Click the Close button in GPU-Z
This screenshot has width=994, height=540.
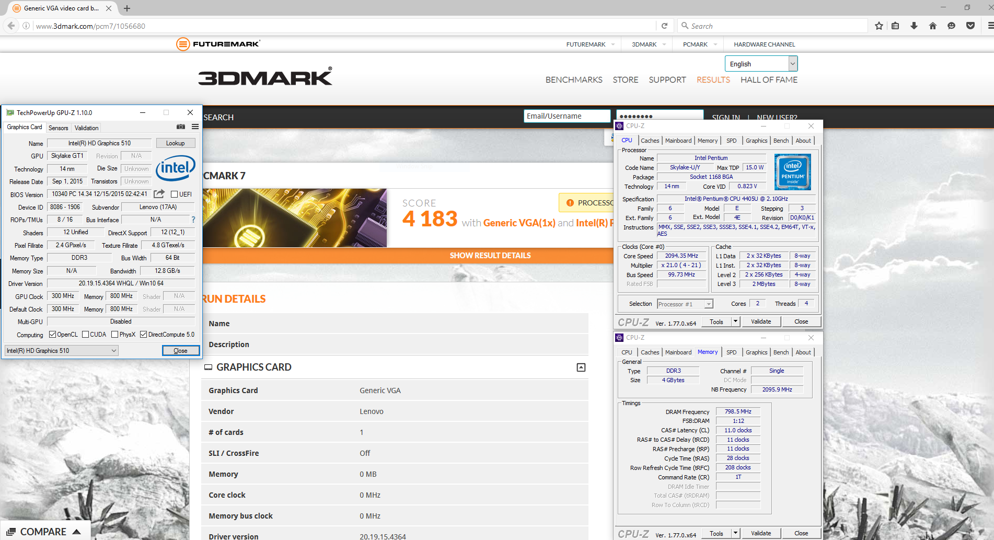(180, 351)
